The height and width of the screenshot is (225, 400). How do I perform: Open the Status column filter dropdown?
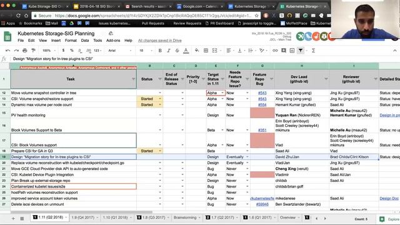click(160, 79)
